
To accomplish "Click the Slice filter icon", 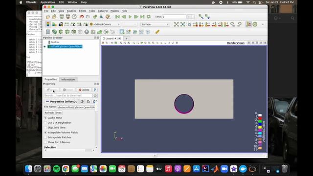I will [x=67, y=32].
